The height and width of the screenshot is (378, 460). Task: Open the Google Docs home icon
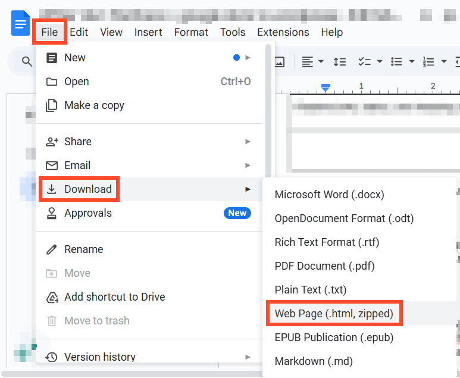tap(21, 23)
